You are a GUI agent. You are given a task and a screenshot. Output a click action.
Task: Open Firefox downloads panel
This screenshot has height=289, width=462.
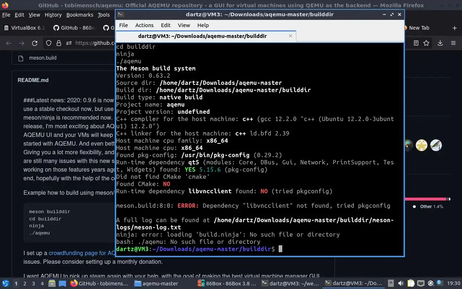coord(440,43)
